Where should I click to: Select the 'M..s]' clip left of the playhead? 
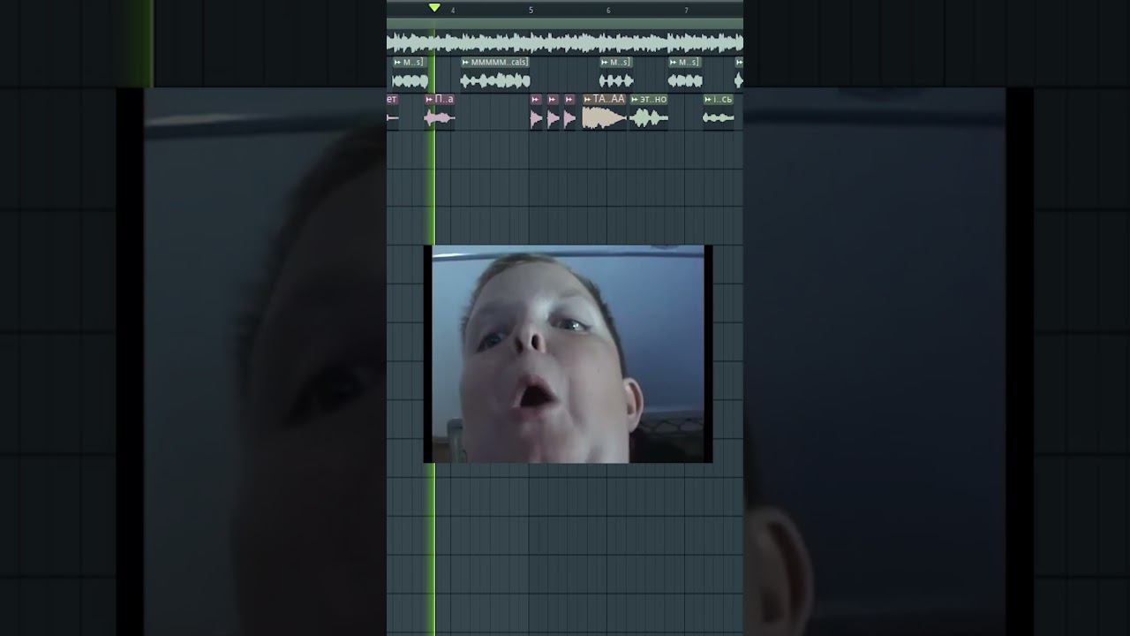410,74
